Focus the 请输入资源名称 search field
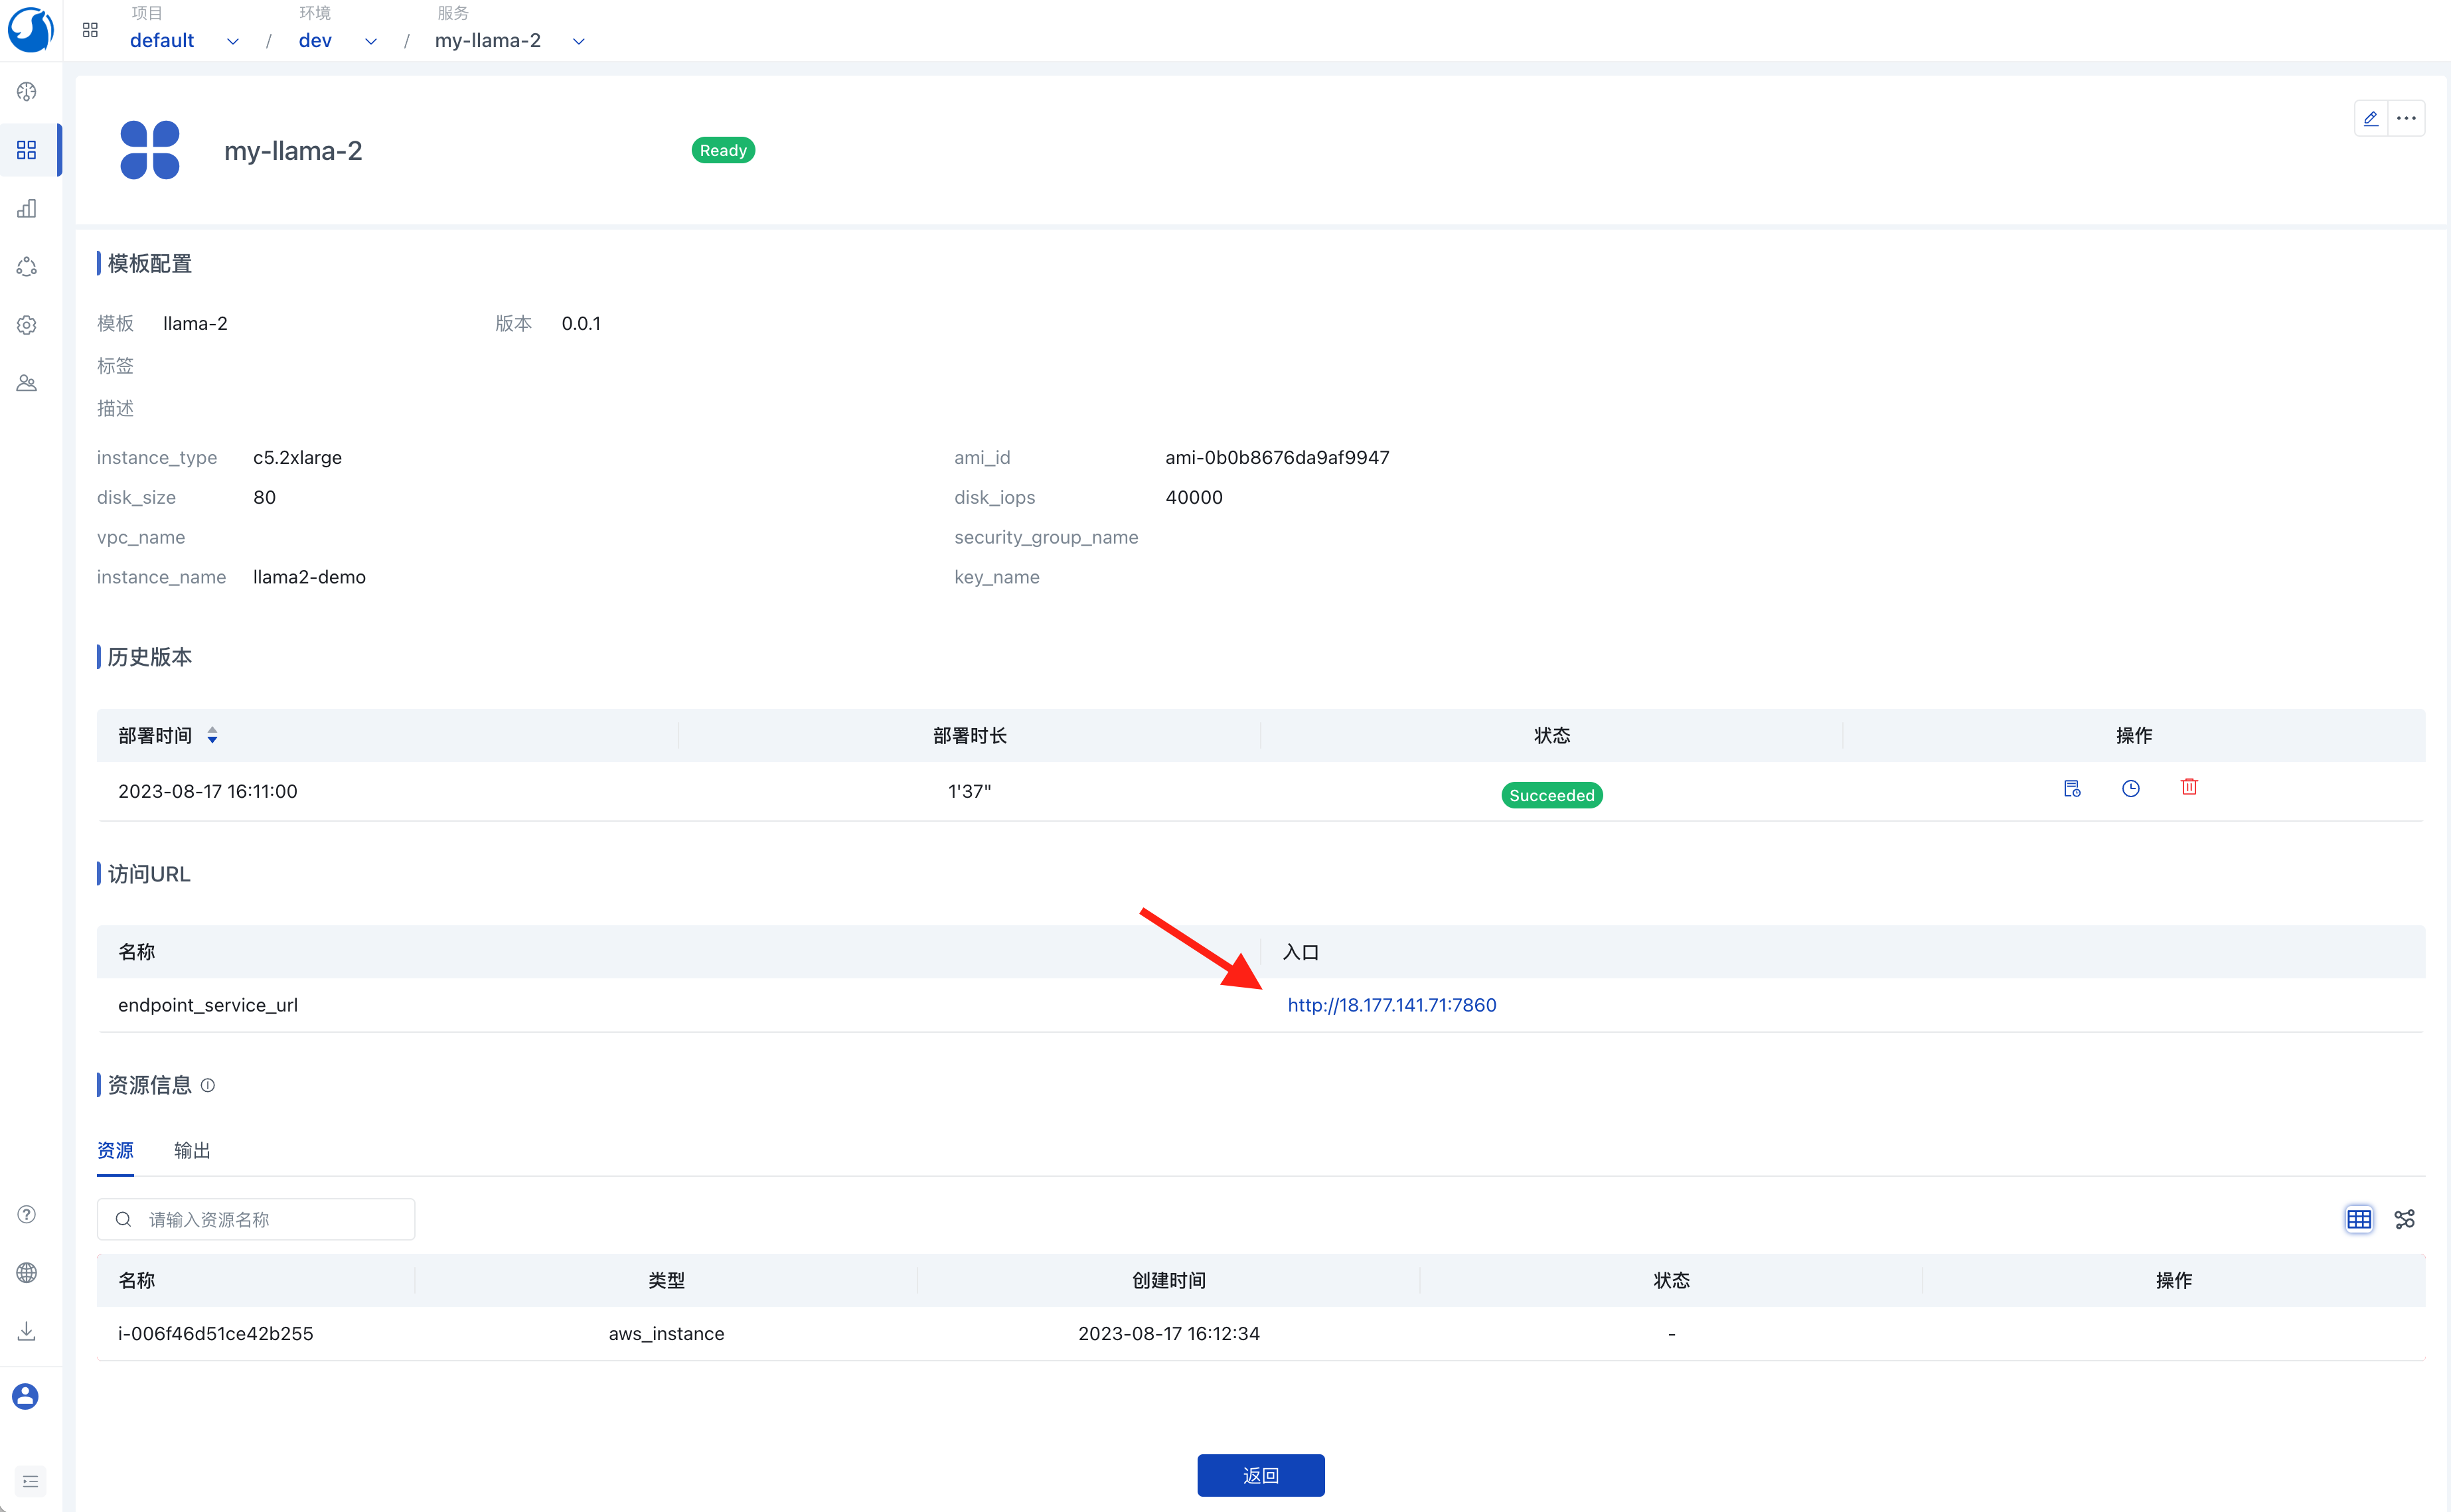2451x1512 pixels. coord(256,1219)
